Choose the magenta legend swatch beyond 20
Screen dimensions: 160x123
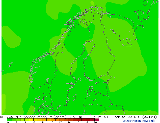point(97,120)
